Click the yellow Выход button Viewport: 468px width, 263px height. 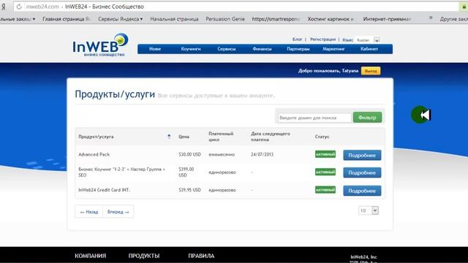tap(371, 71)
